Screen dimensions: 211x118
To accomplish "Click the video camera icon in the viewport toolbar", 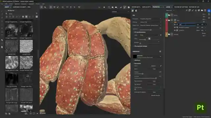I will [116, 7].
